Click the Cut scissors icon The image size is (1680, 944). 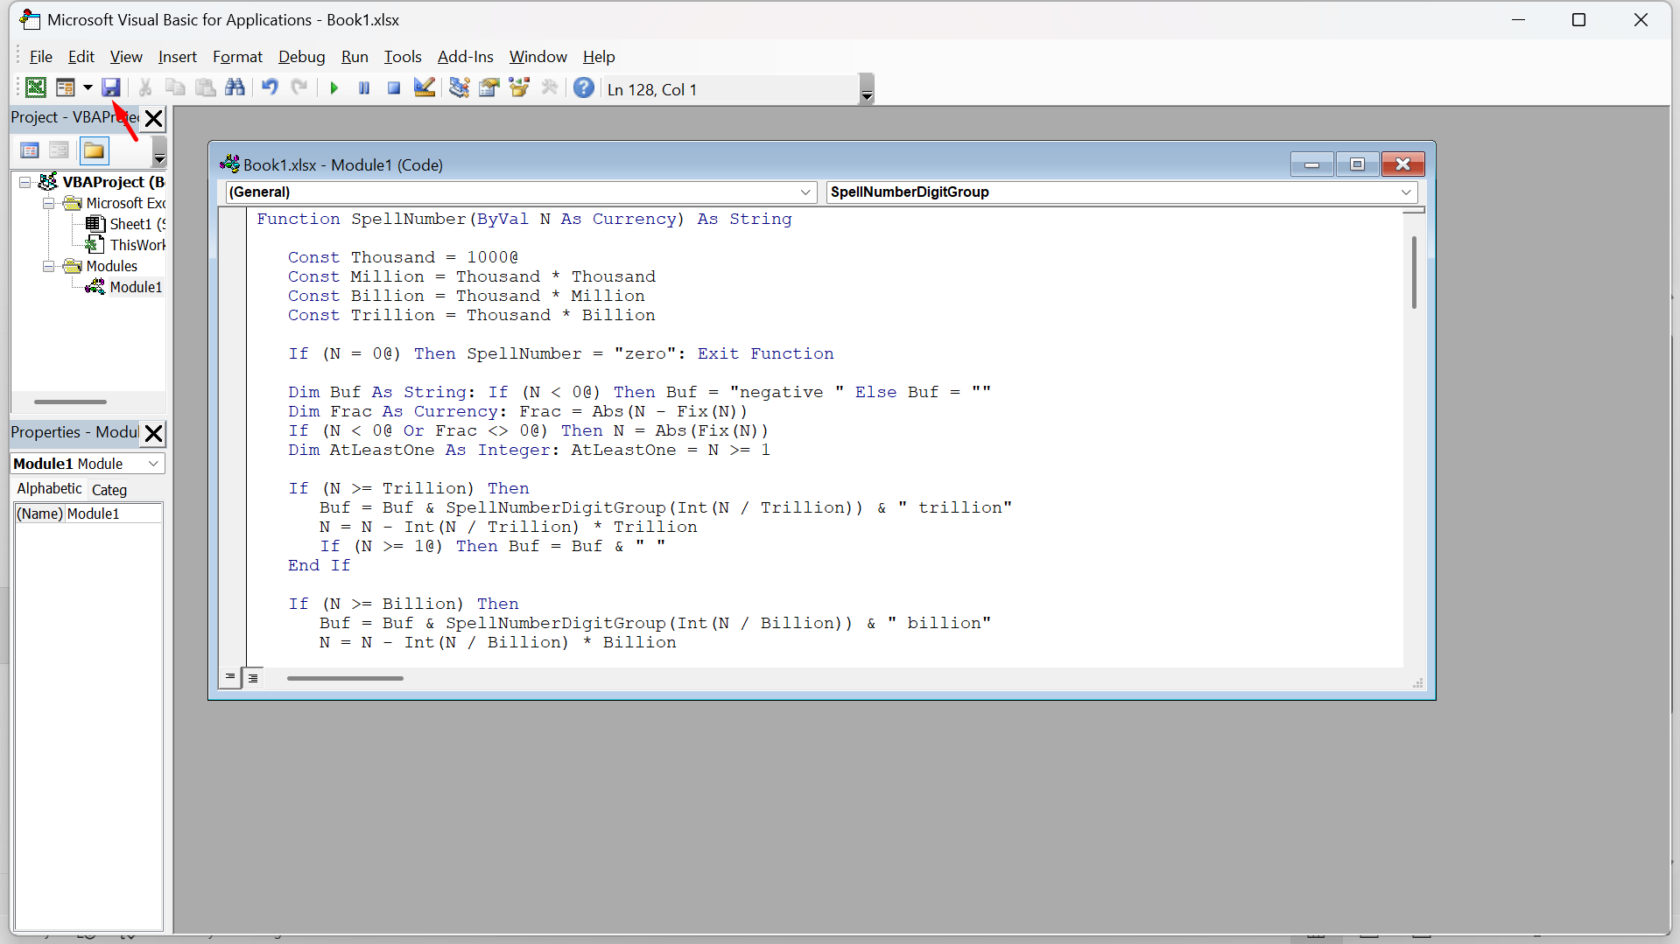coord(145,87)
